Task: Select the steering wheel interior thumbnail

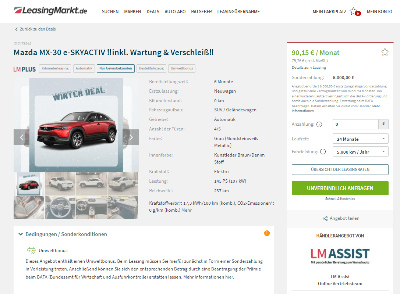Action: coord(60,208)
